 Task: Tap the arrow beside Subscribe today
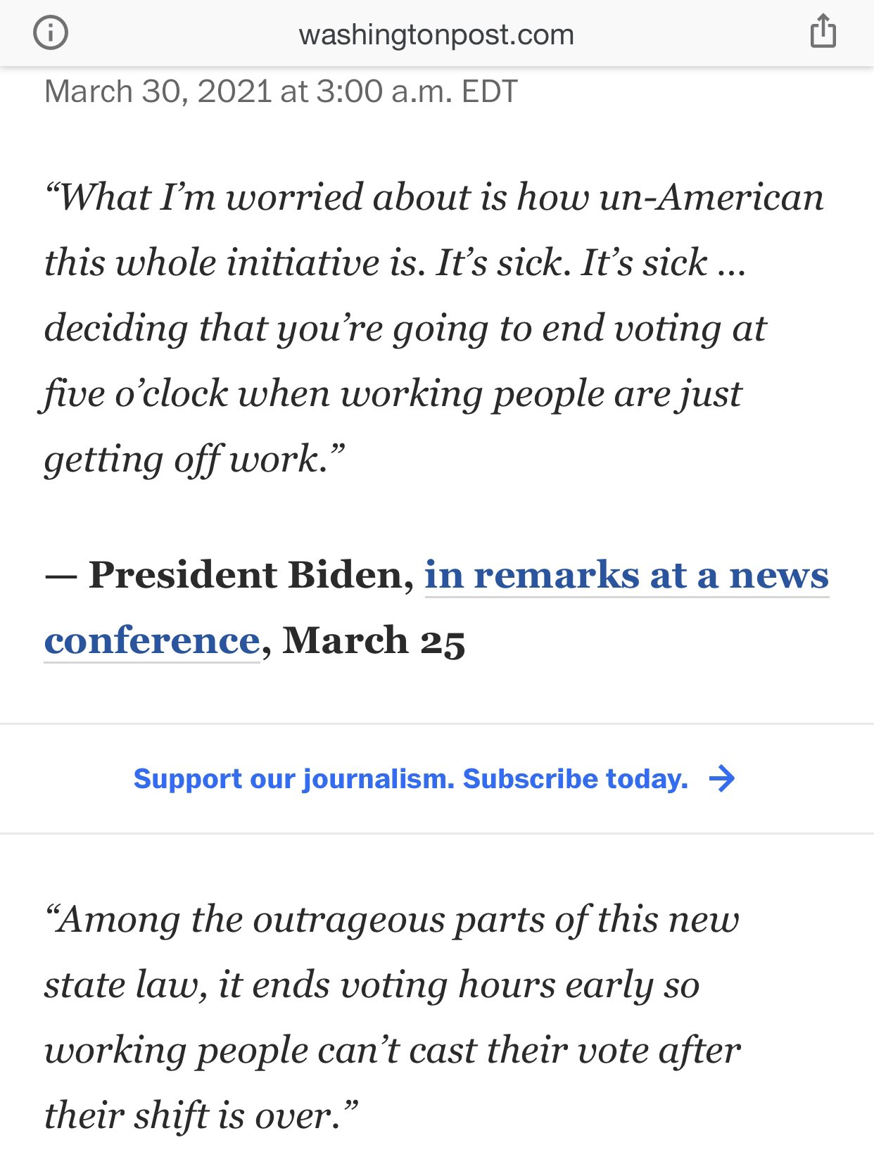pyautogui.click(x=721, y=779)
